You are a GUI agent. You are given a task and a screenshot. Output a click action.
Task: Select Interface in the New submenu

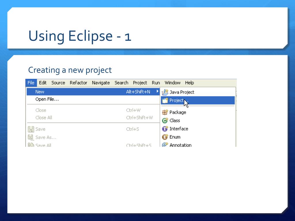198,129
